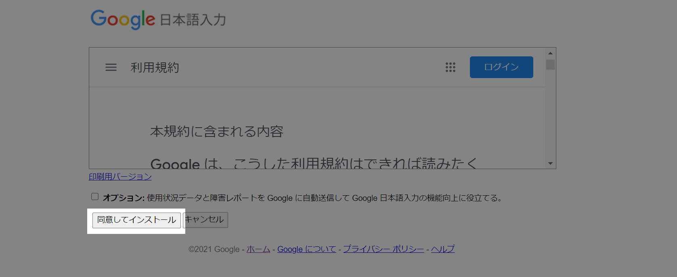Enable the usage statistics オプション checkbox
This screenshot has width=677, height=277.
95,197
